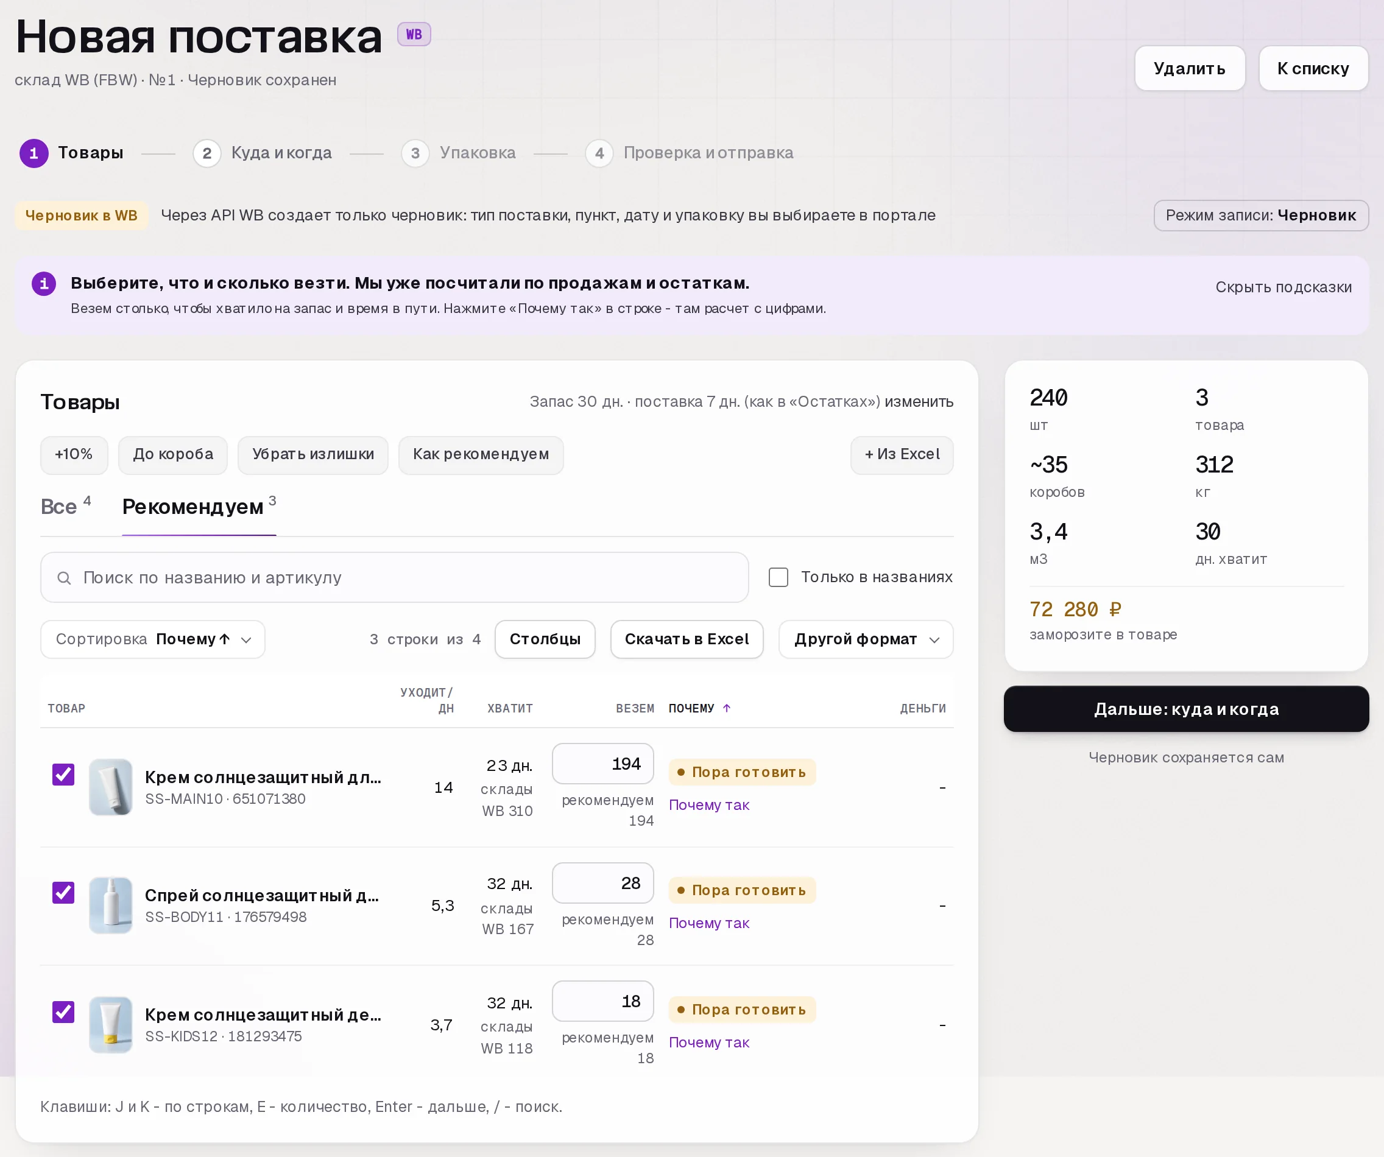Edit quantity field showing 28
This screenshot has width=1384, height=1157.
click(x=603, y=883)
